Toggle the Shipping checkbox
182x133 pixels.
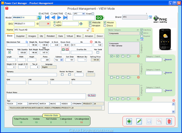click(10, 52)
